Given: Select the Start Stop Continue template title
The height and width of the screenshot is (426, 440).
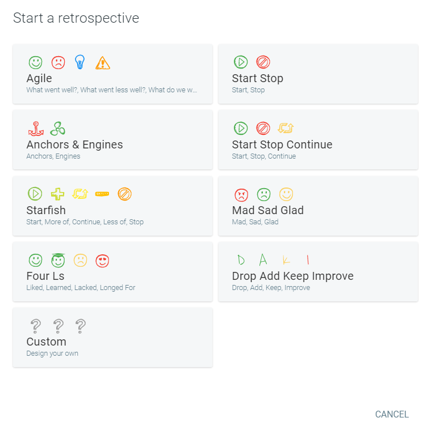Looking at the screenshot, I should (x=282, y=144).
